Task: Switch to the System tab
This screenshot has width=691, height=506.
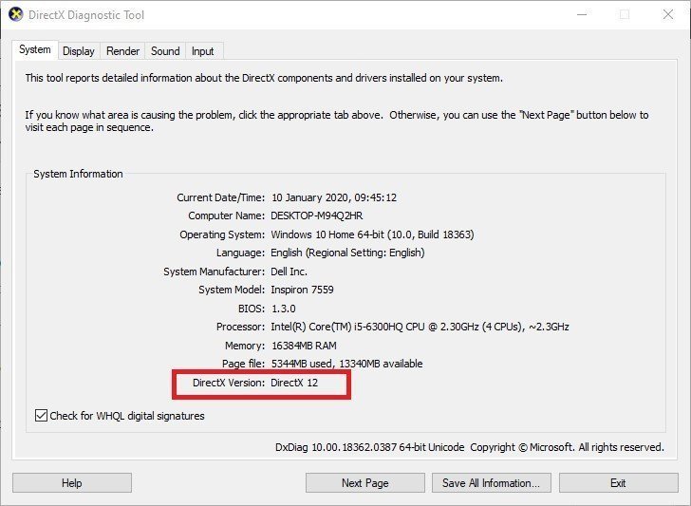Action: [x=35, y=50]
